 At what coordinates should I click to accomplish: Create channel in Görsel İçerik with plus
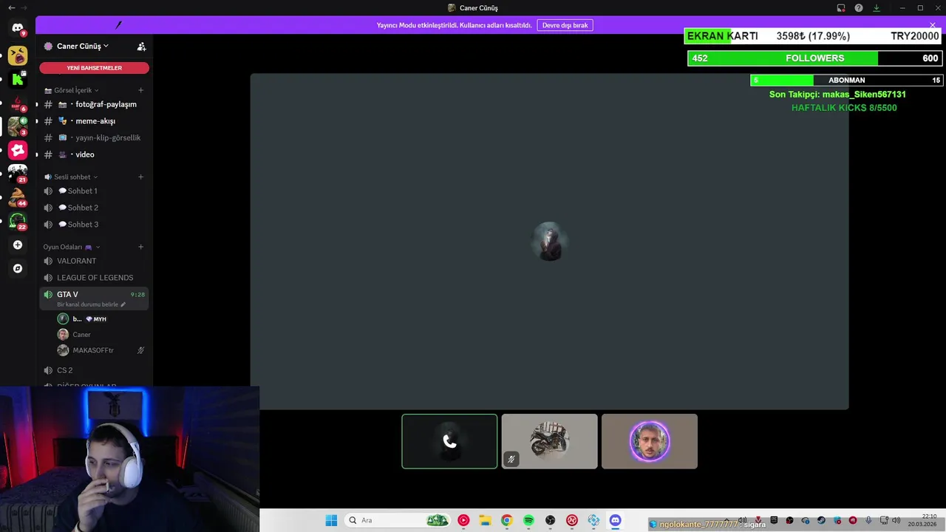tap(141, 90)
